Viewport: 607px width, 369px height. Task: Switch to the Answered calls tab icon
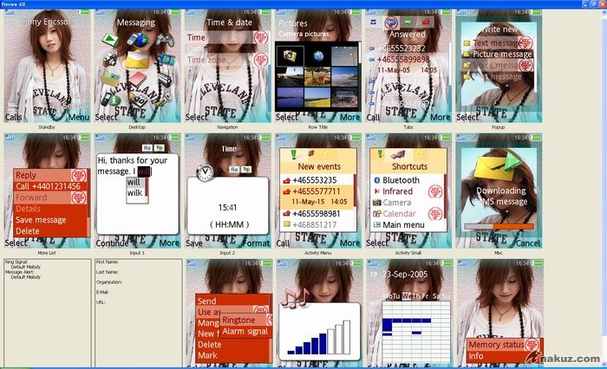point(391,23)
